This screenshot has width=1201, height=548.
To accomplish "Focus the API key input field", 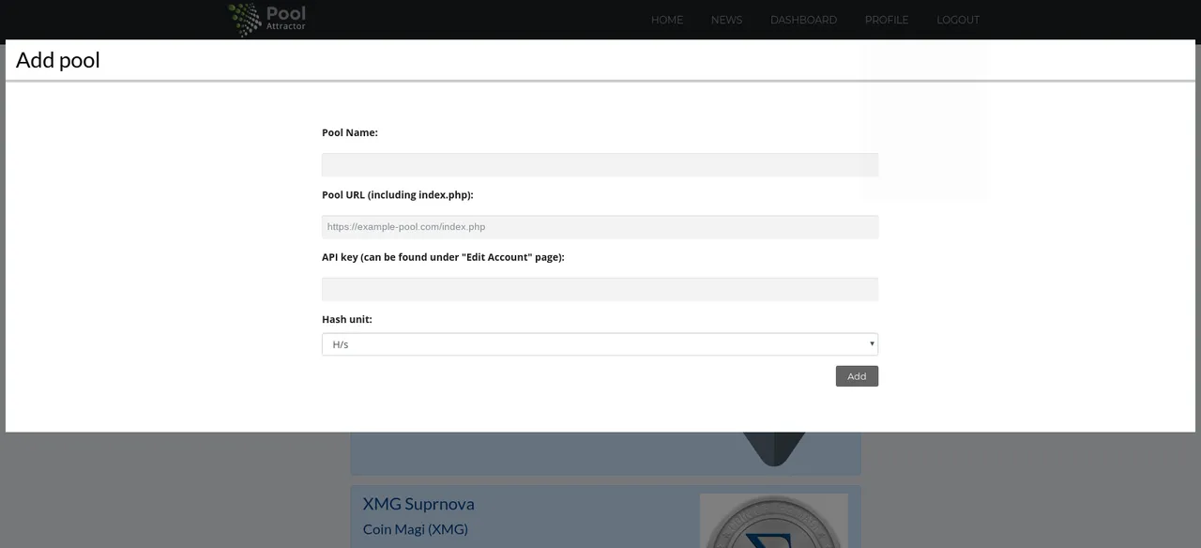I will (600, 289).
